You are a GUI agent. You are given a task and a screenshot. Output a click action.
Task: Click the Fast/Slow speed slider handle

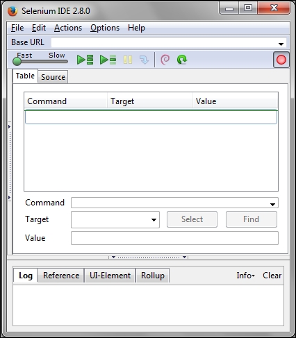point(17,62)
